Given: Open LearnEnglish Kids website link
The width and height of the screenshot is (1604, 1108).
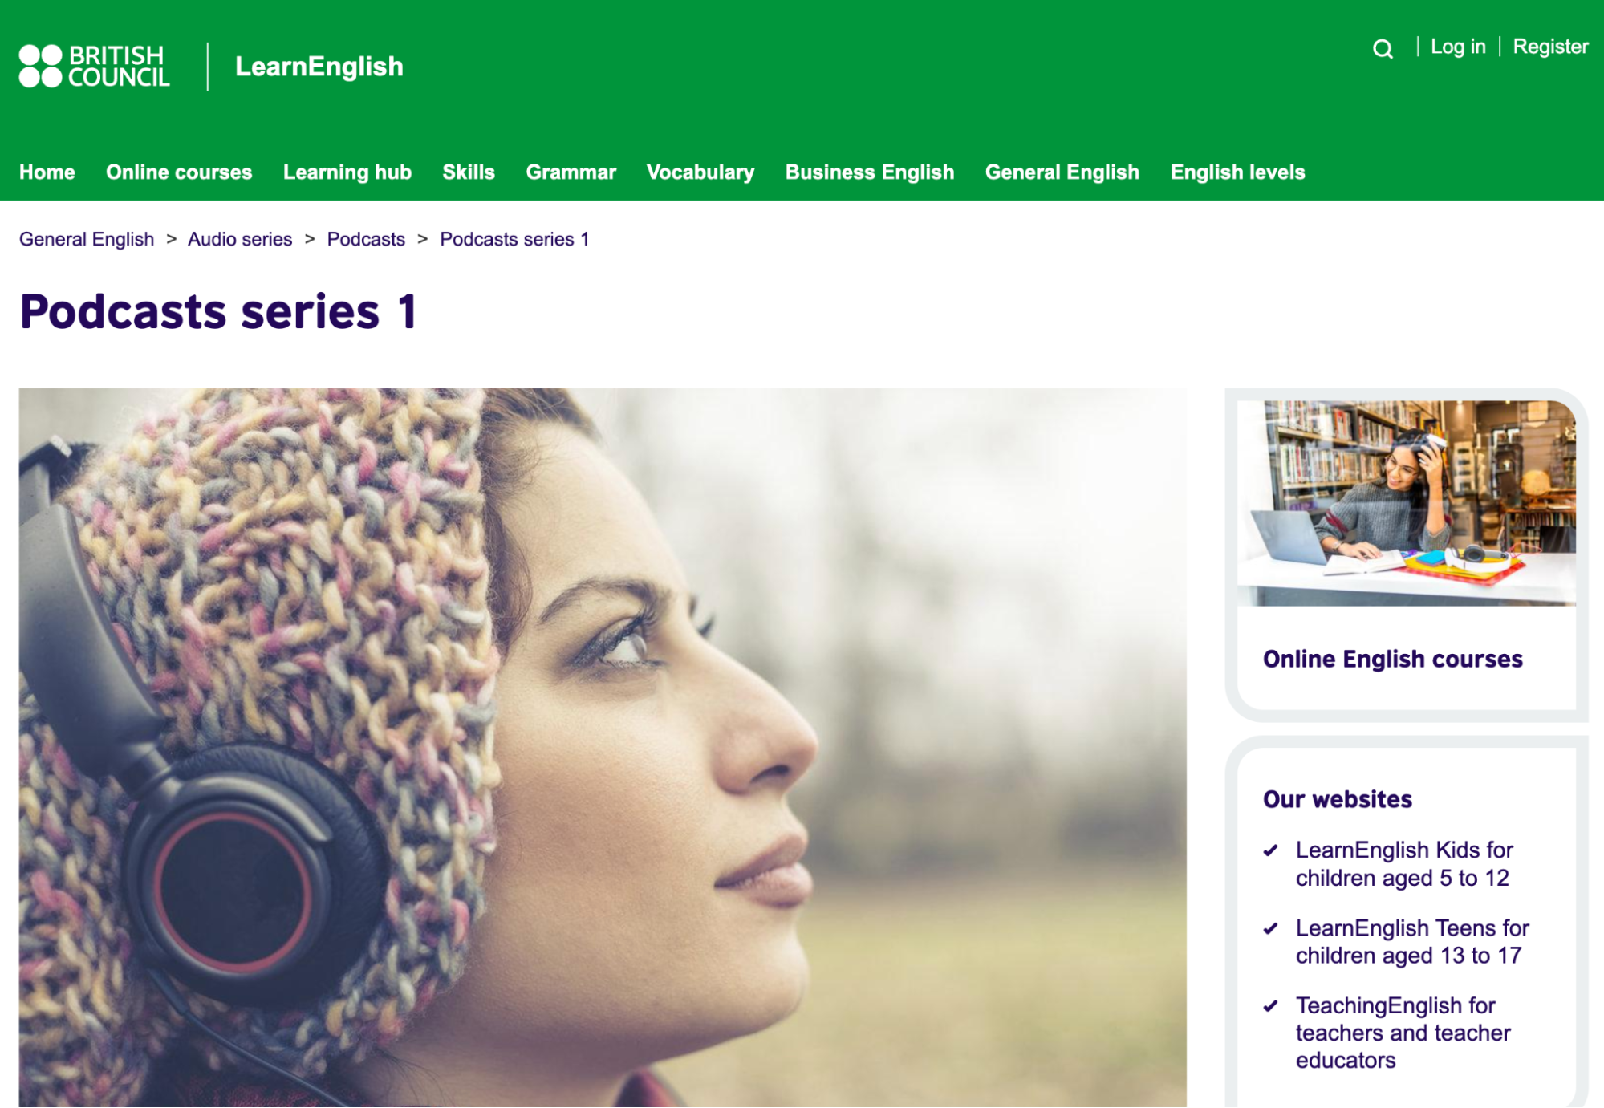Looking at the screenshot, I should pos(1404,863).
